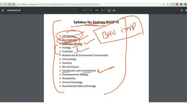Go forward with the browser forward arrow
187x105 pixels.
5,4
